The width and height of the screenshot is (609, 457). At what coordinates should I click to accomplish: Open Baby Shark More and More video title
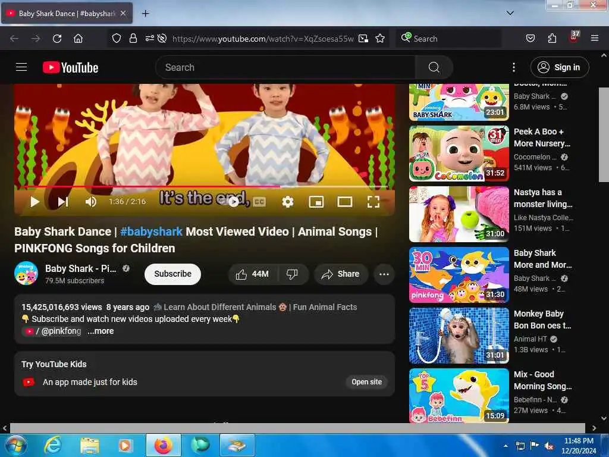(x=542, y=259)
